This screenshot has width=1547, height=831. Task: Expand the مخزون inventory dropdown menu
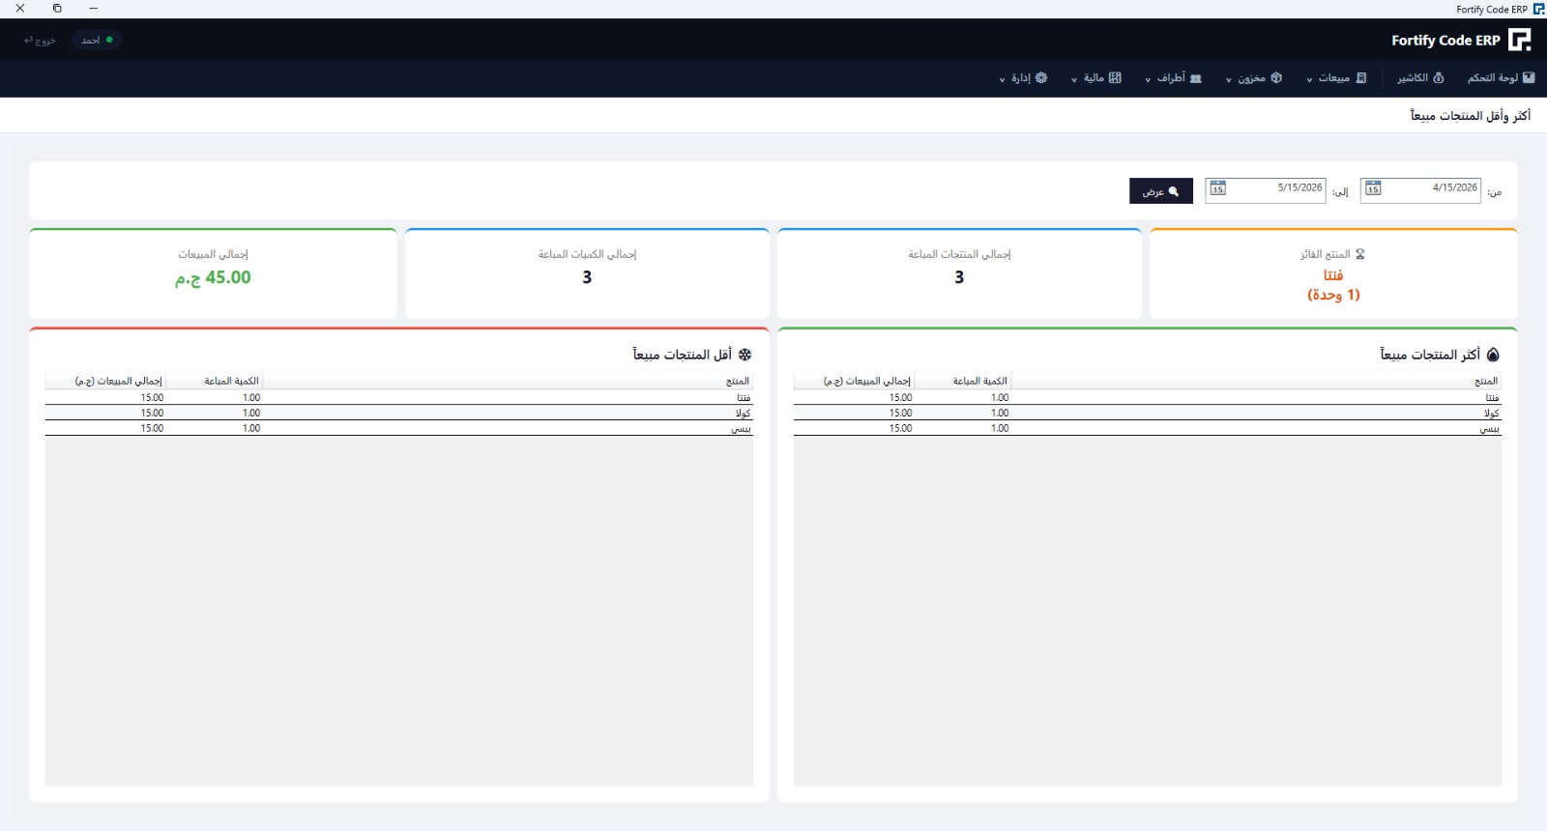click(x=1254, y=78)
